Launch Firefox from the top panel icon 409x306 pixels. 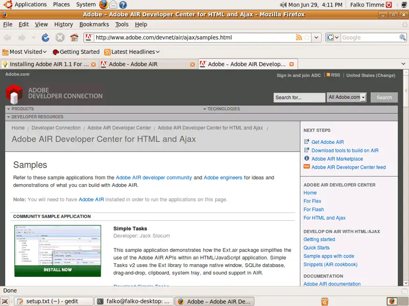[104, 5]
